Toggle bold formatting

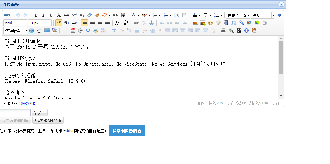[x=36, y=15]
